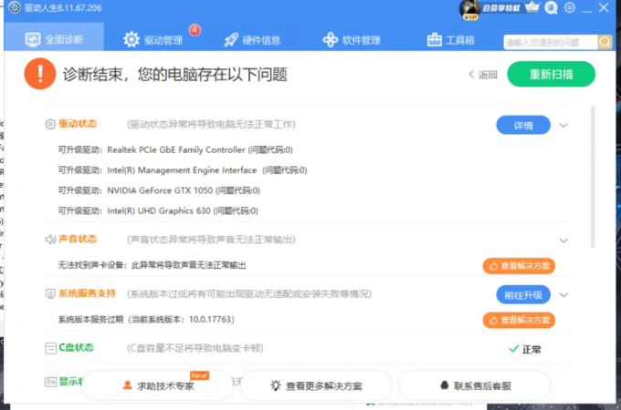Click 前往升级 button
621x410 pixels.
pyautogui.click(x=523, y=294)
